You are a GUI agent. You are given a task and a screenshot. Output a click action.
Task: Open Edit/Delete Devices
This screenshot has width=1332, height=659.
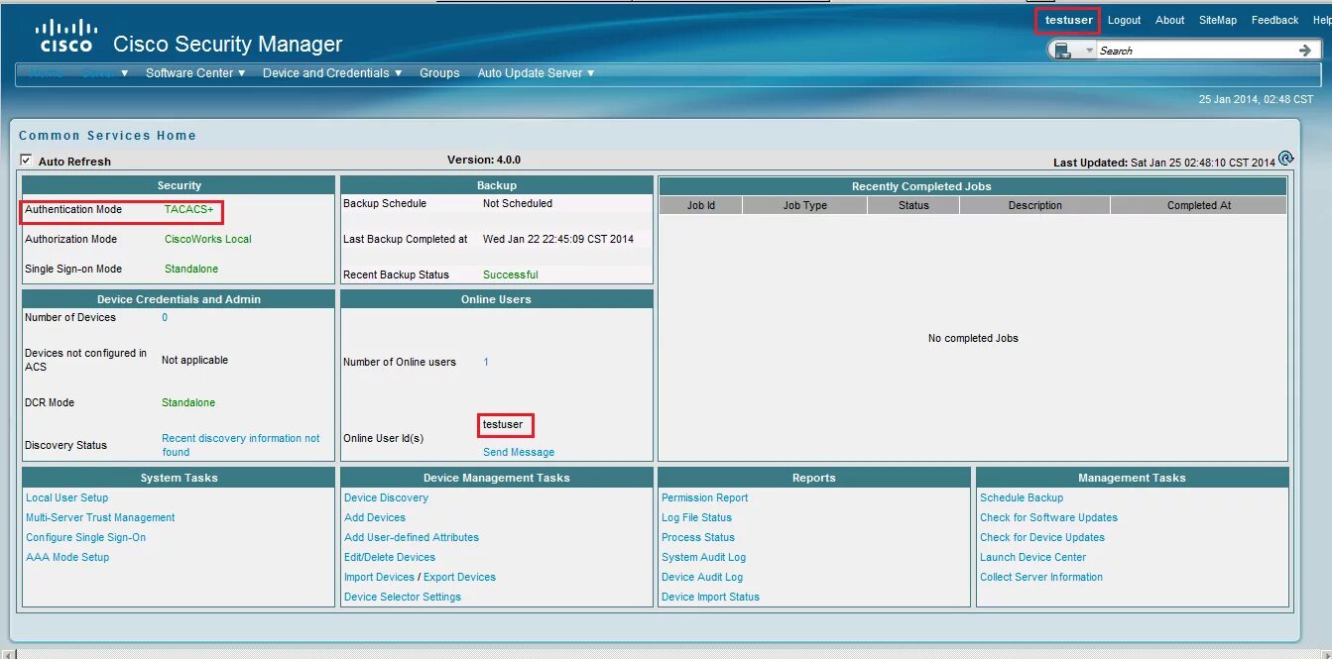coord(390,557)
